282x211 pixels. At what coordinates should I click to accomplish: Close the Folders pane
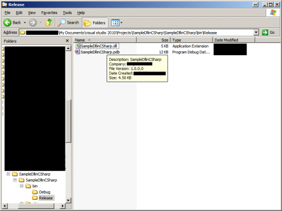coord(67,41)
